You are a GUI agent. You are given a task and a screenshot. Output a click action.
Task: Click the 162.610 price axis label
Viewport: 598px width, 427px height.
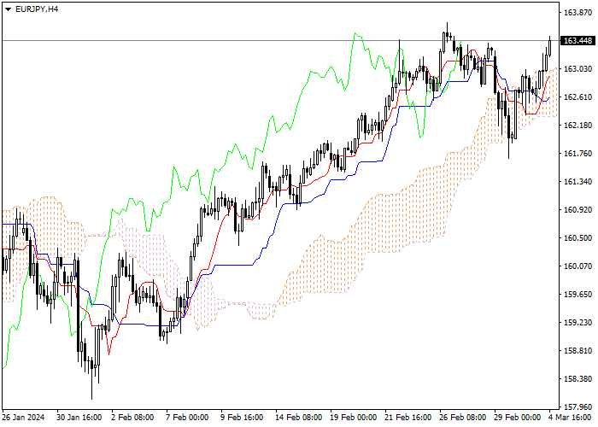pos(577,97)
